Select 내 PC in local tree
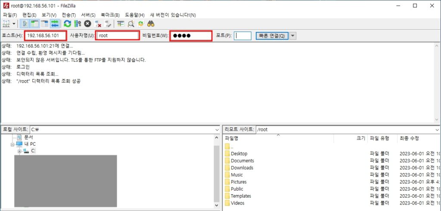The width and height of the screenshot is (441, 211). [30, 144]
